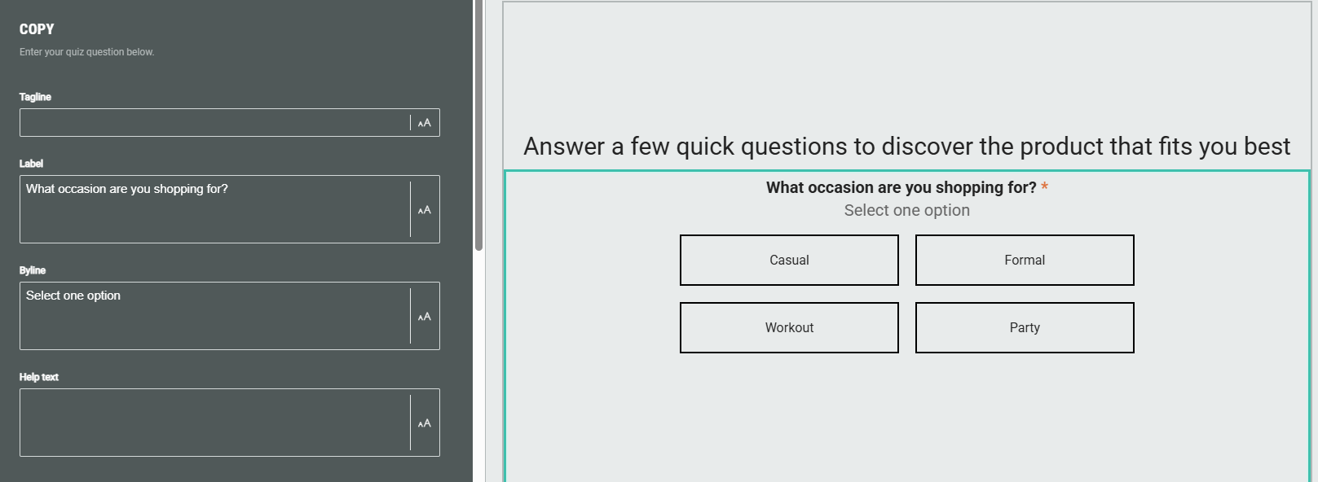
Task: Open text-size options for the Label field
Action: coord(425,210)
